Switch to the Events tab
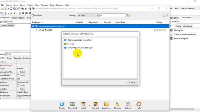Image resolution: width=200 pixels, height=112 pixels. click(9, 58)
